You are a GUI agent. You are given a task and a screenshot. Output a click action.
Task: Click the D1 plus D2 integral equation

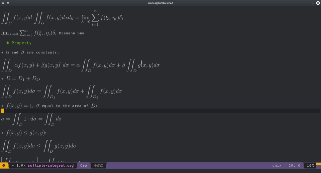click(x=62, y=92)
